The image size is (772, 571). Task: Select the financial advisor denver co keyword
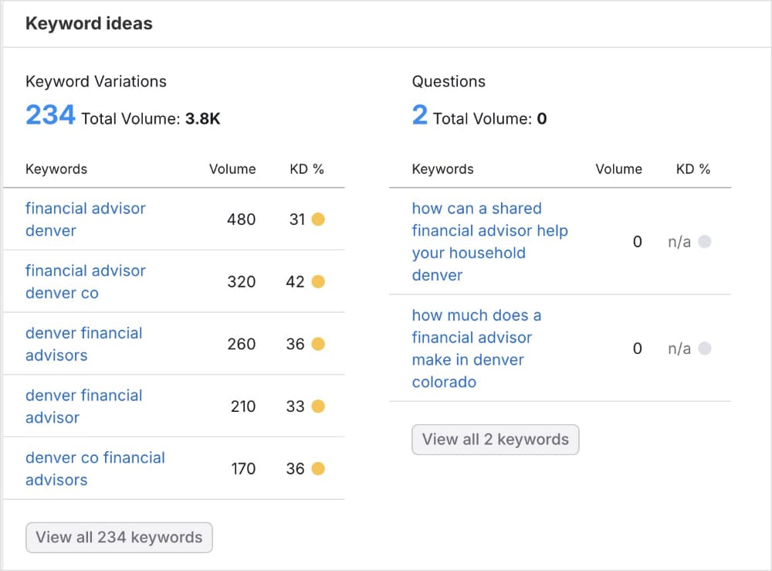coord(86,281)
